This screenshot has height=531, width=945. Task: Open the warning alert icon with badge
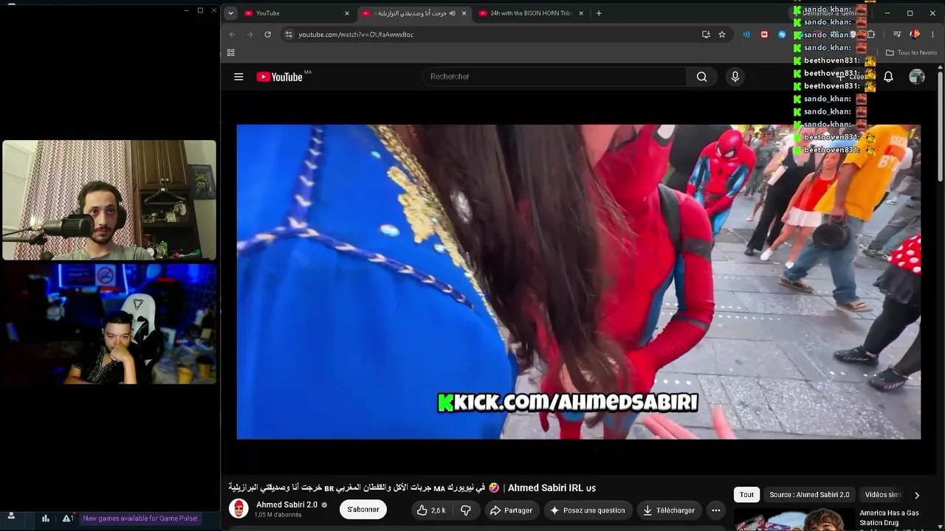click(x=67, y=518)
